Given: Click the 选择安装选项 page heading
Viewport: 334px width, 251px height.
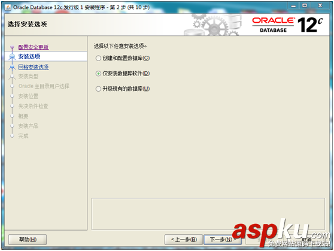Looking at the screenshot, I should [28, 25].
